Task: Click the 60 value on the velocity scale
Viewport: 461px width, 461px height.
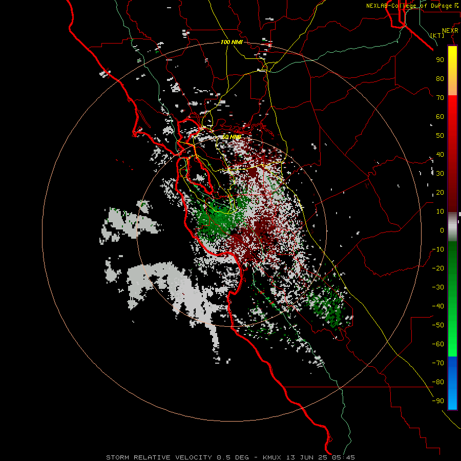Action: coord(440,116)
